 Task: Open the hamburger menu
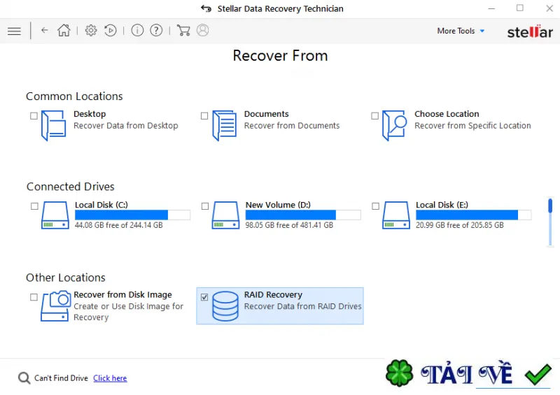click(14, 31)
